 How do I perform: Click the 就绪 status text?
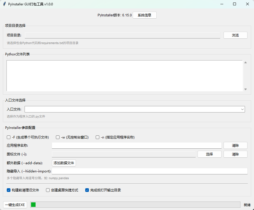(247, 205)
